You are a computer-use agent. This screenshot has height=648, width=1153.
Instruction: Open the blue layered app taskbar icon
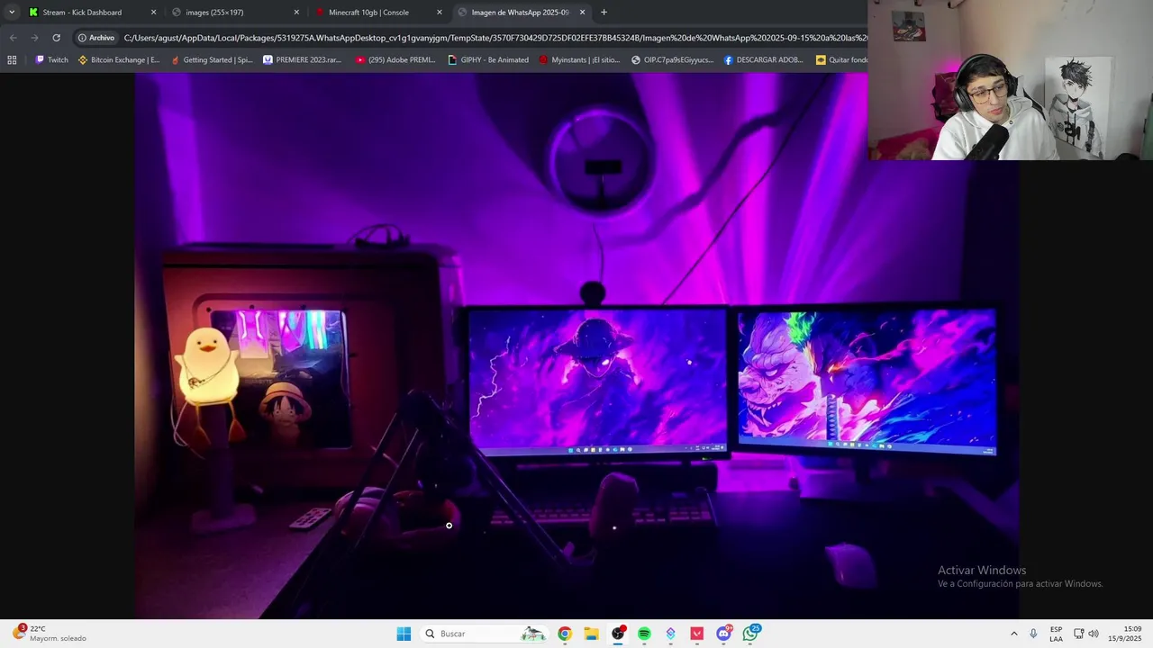pos(670,634)
